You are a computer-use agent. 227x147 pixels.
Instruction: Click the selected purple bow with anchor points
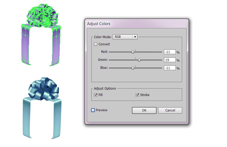[x=42, y=16]
